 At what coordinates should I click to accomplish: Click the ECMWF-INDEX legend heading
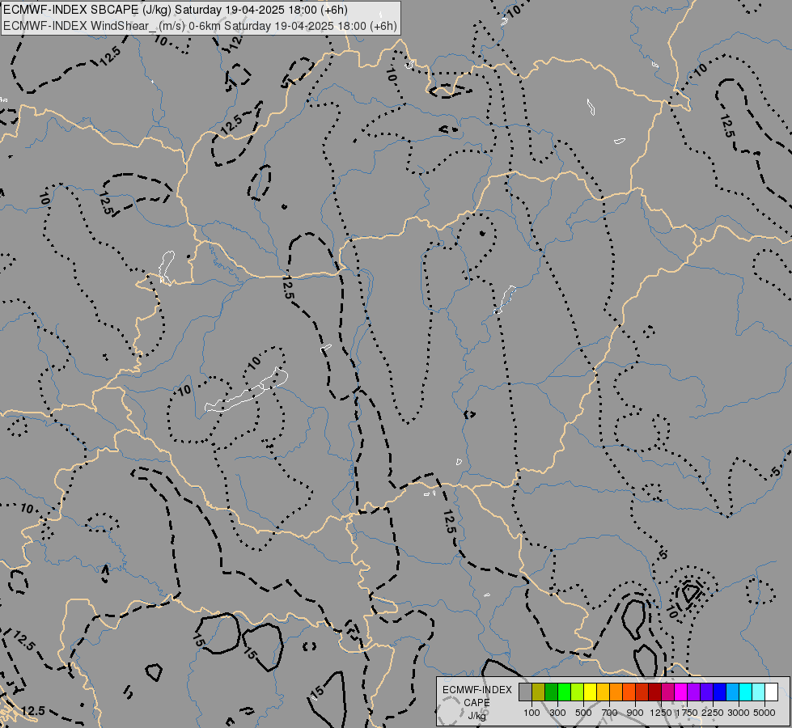(476, 690)
